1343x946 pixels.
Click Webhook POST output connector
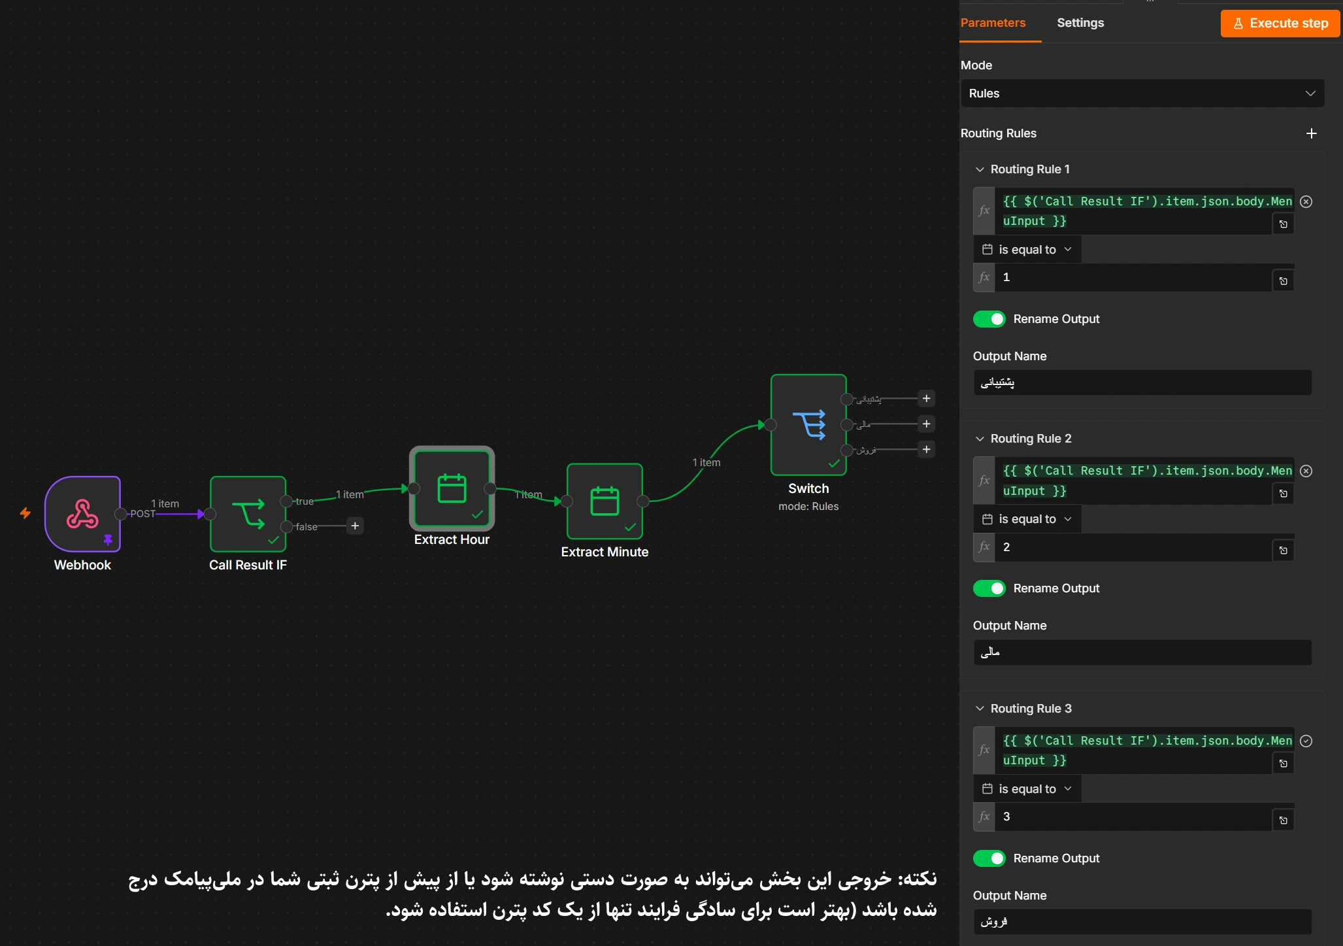coord(120,514)
